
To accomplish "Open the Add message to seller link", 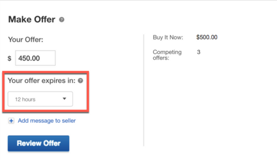I will pos(47,121).
